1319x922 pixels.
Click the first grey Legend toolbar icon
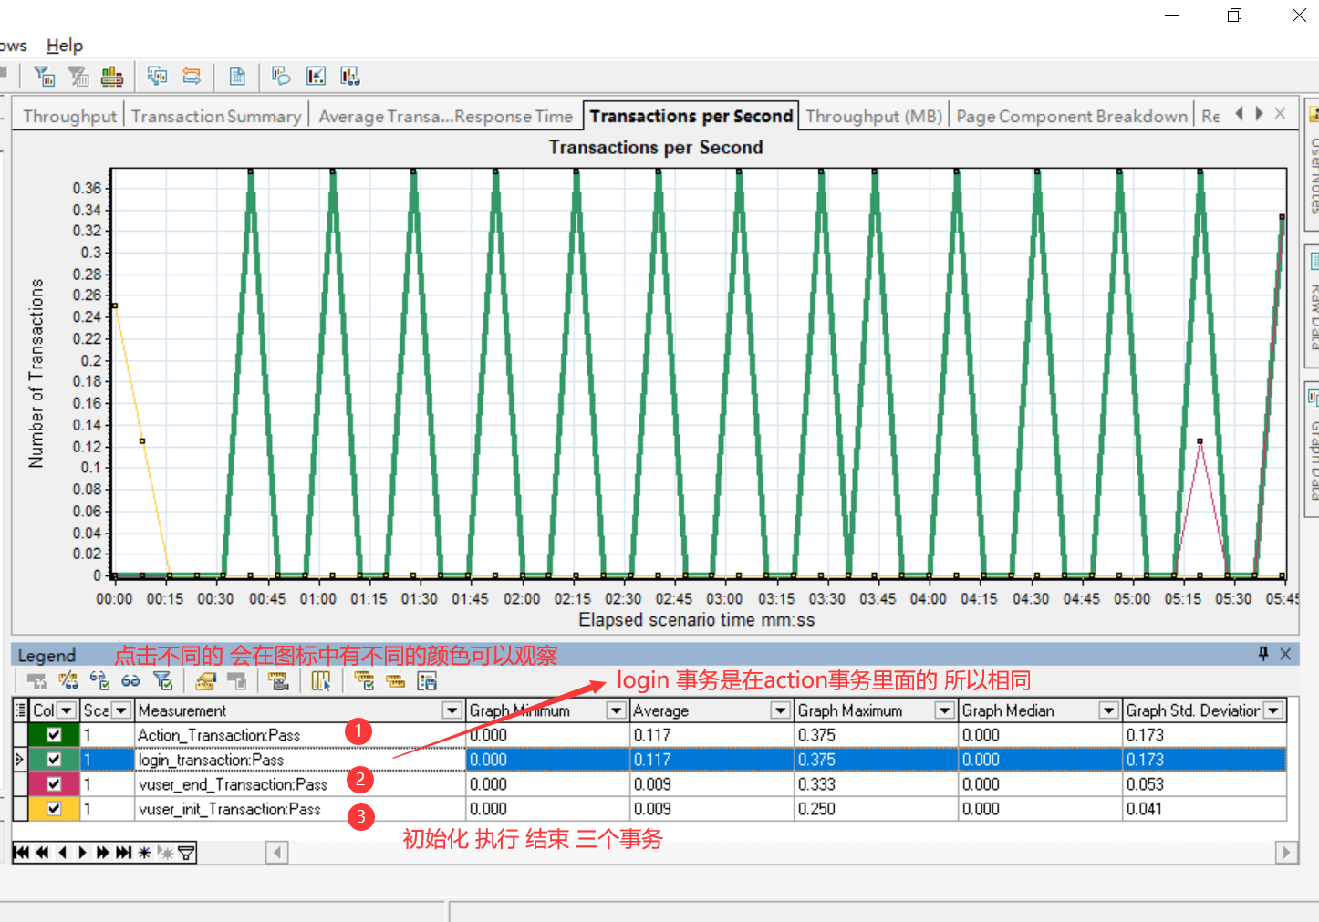[x=36, y=681]
